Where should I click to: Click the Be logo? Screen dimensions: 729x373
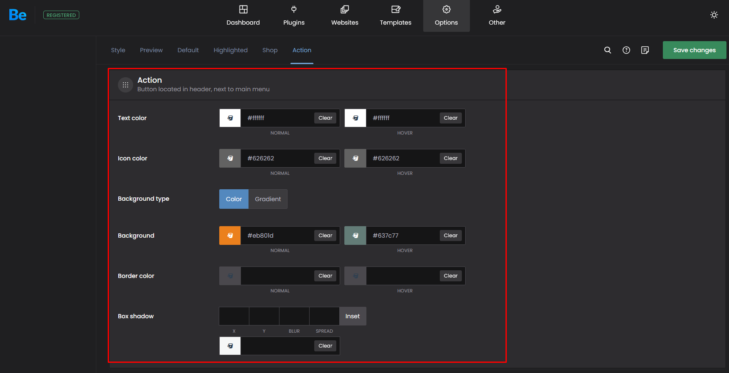point(17,15)
